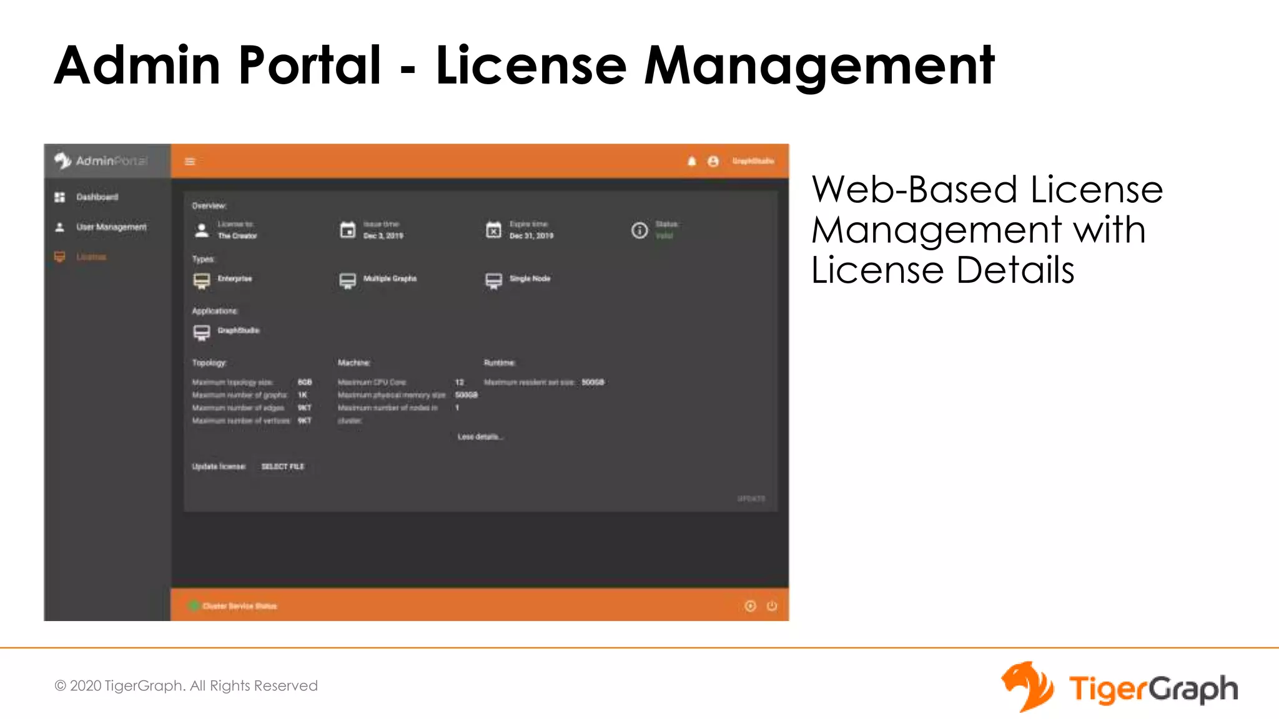
Task: Click the 'Maximum topology size' row
Action: [252, 382]
